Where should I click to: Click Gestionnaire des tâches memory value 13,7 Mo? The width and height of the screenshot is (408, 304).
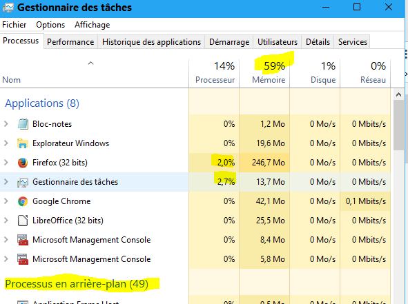tap(271, 182)
